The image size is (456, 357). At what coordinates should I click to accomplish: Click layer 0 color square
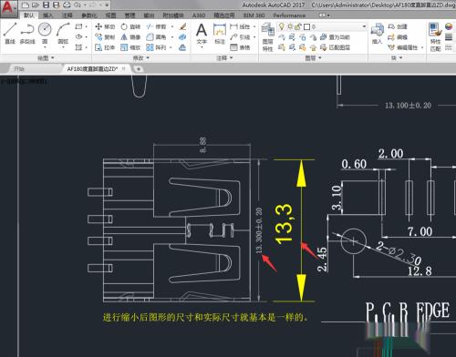click(x=306, y=27)
